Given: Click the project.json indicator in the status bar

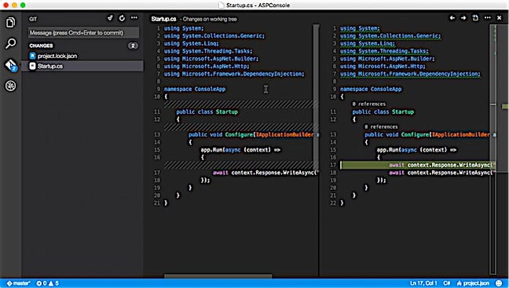Looking at the screenshot, I should coord(473,283).
